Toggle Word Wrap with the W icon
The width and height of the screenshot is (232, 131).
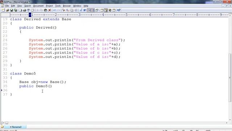[85, 10]
